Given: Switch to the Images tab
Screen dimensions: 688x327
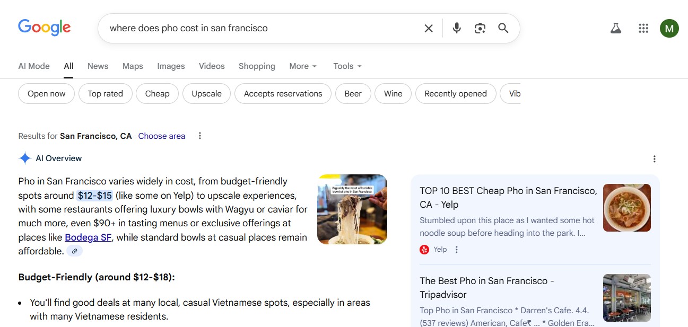Looking at the screenshot, I should pyautogui.click(x=171, y=66).
